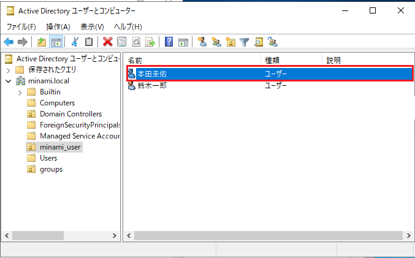Maximize the Active Directory window
This screenshot has width=415, height=258.
click(373, 10)
